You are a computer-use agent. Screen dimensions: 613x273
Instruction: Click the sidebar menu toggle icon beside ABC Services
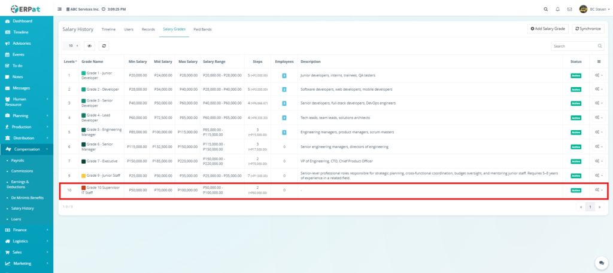click(x=59, y=10)
